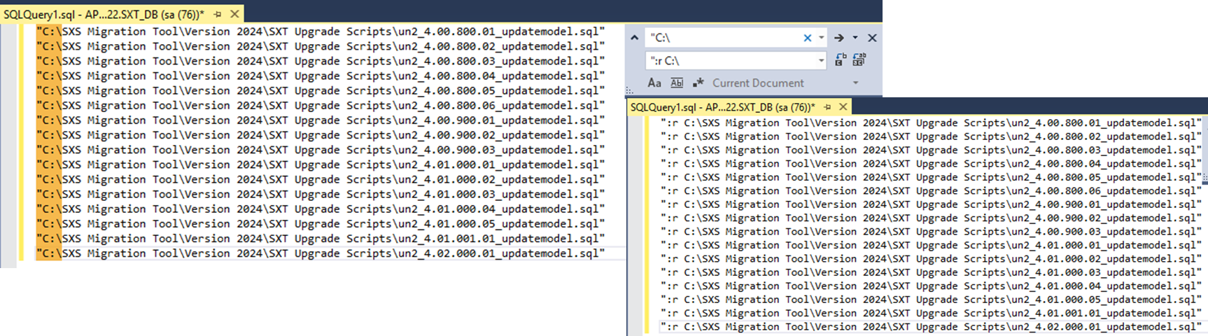Select the right SQLQuery1.sql document tab
The image size is (1208, 336).
click(722, 107)
